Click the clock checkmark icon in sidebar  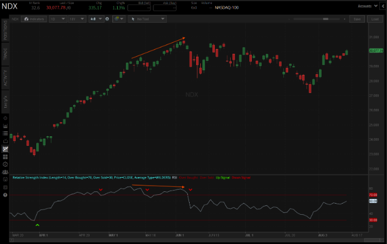5,164
